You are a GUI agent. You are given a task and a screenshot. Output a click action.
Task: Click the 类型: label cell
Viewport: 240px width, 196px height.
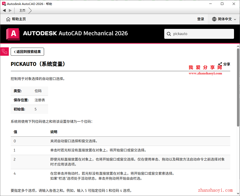coord(18,91)
